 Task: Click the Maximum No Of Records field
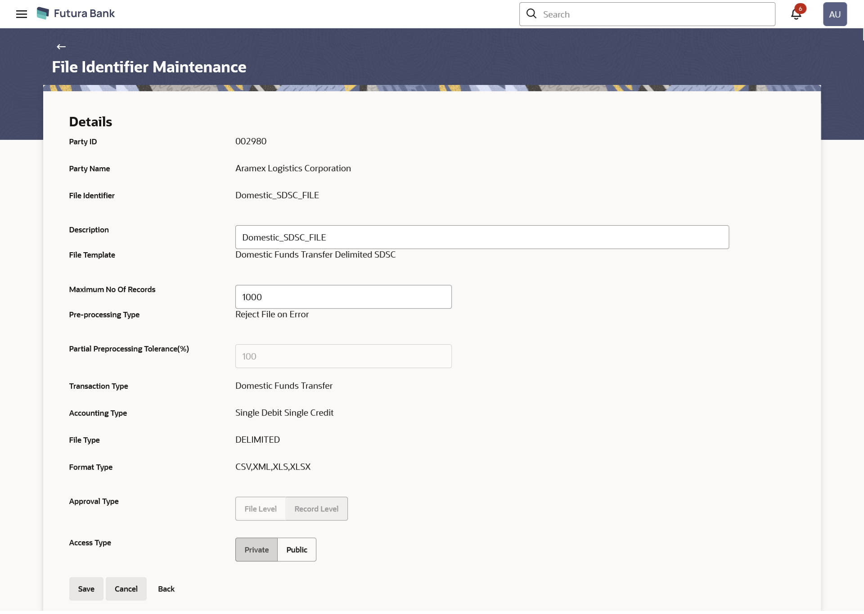click(343, 297)
